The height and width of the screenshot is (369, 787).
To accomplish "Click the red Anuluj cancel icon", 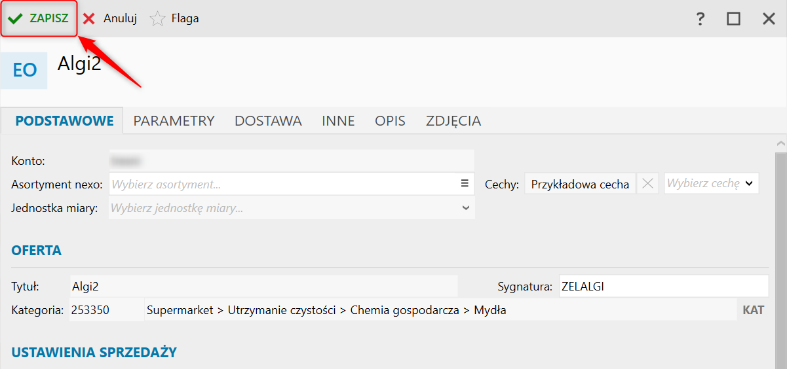I will click(x=89, y=19).
